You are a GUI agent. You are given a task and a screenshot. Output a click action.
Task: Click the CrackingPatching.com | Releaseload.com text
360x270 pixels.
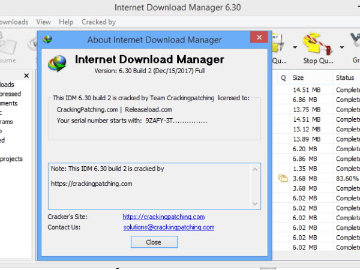[x=115, y=110]
